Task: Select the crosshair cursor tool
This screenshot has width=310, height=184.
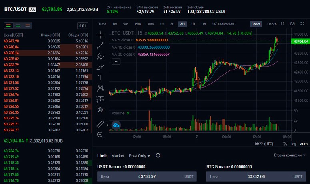Action: (100, 35)
